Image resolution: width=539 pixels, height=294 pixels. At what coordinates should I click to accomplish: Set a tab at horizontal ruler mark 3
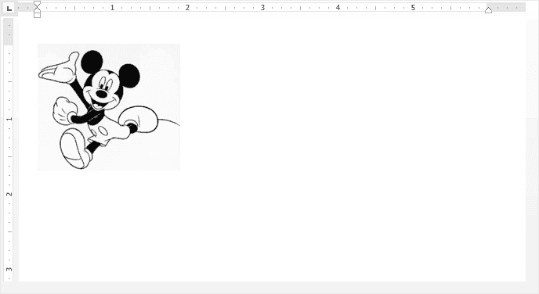263,8
